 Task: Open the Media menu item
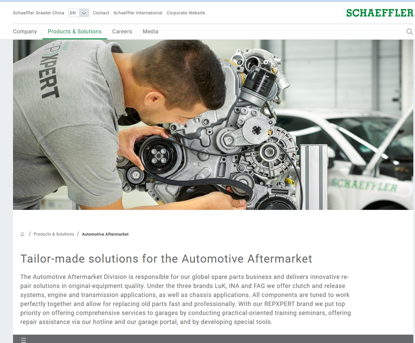click(x=150, y=32)
